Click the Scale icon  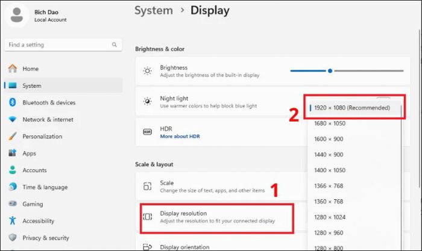point(147,186)
